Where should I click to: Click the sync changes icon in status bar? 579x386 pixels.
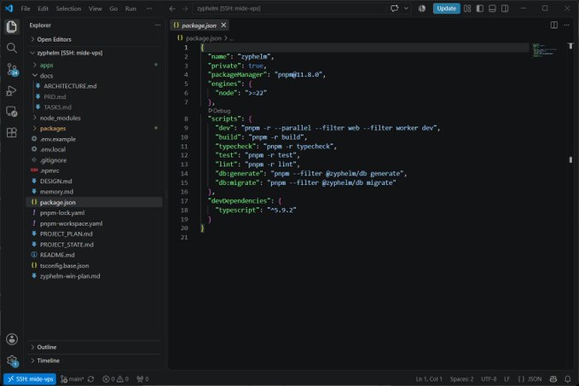(x=91, y=379)
